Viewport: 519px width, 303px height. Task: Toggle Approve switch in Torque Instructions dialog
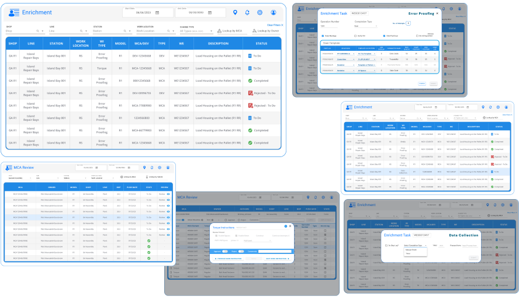click(225, 252)
